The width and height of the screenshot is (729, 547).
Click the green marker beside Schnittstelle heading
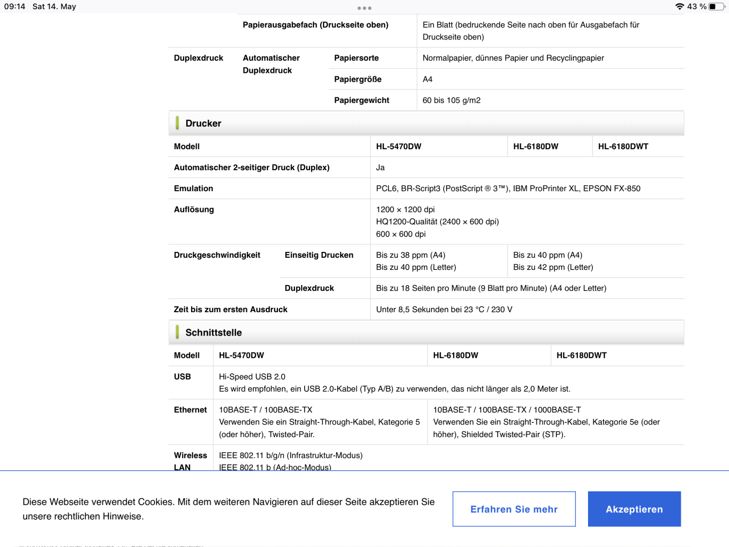(x=177, y=332)
